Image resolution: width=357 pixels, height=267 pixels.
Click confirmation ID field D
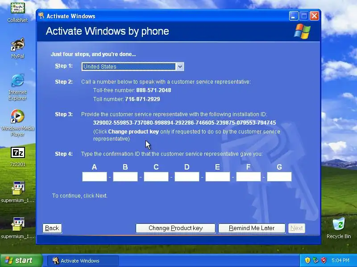point(187,177)
